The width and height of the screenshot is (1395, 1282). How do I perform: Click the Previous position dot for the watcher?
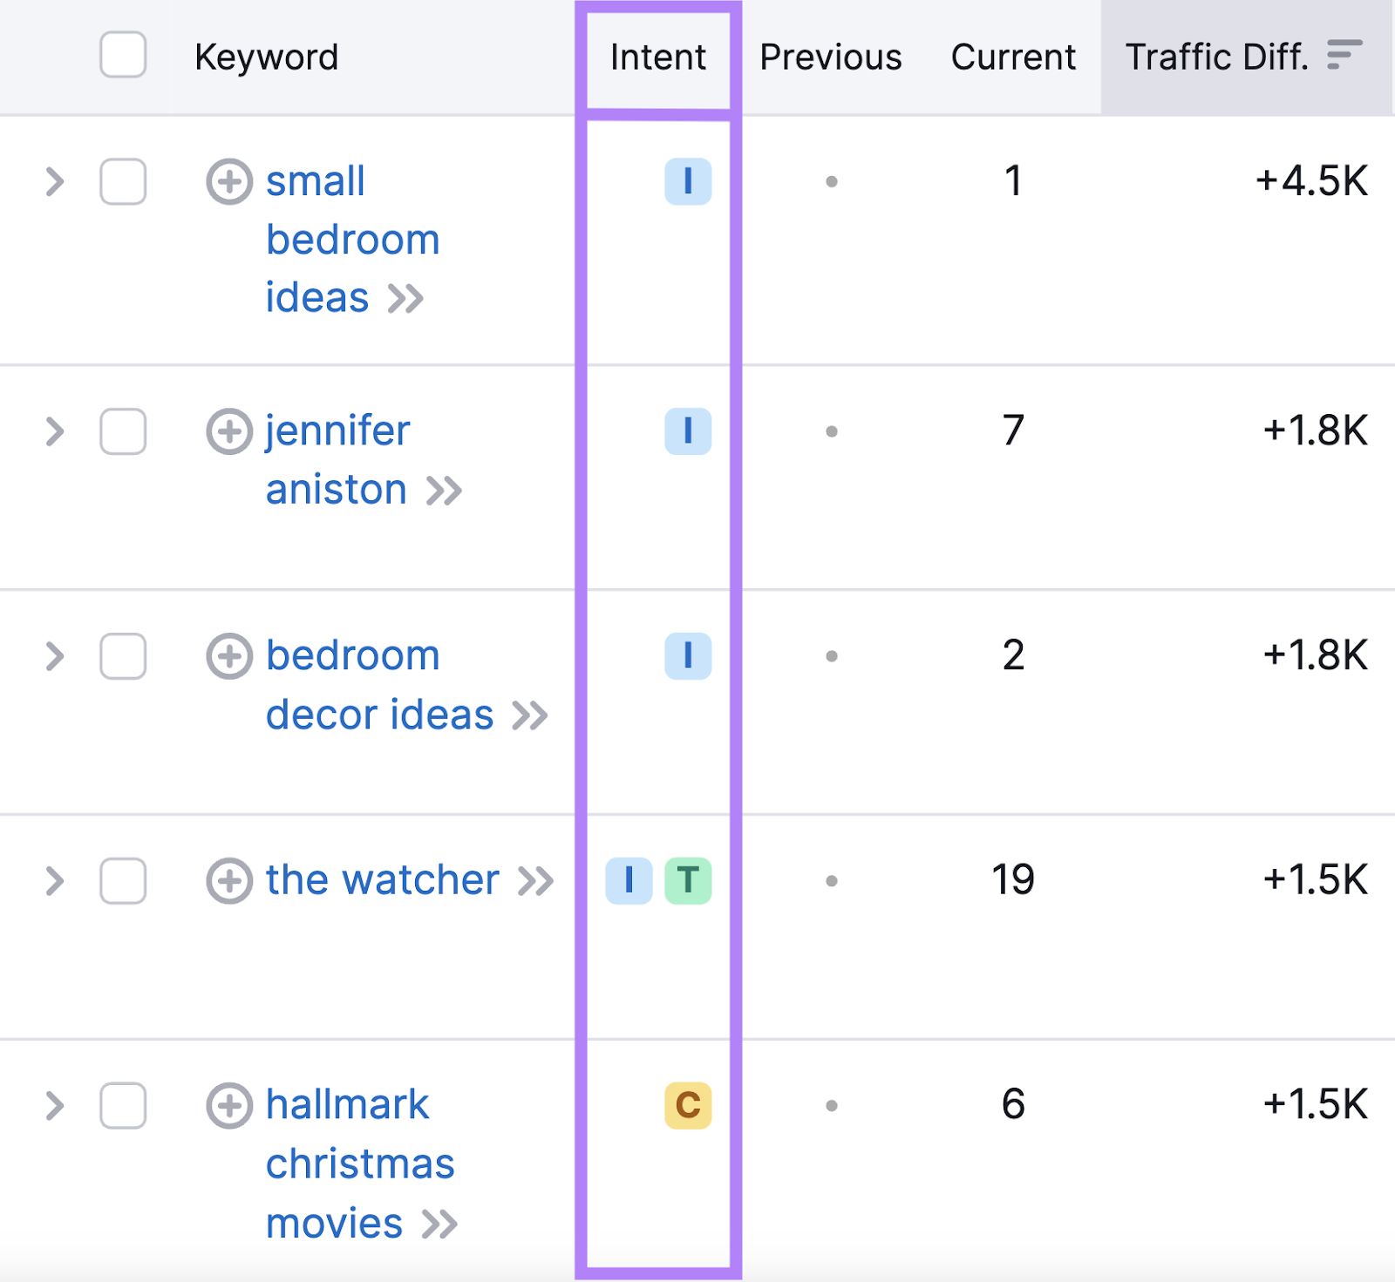(832, 881)
